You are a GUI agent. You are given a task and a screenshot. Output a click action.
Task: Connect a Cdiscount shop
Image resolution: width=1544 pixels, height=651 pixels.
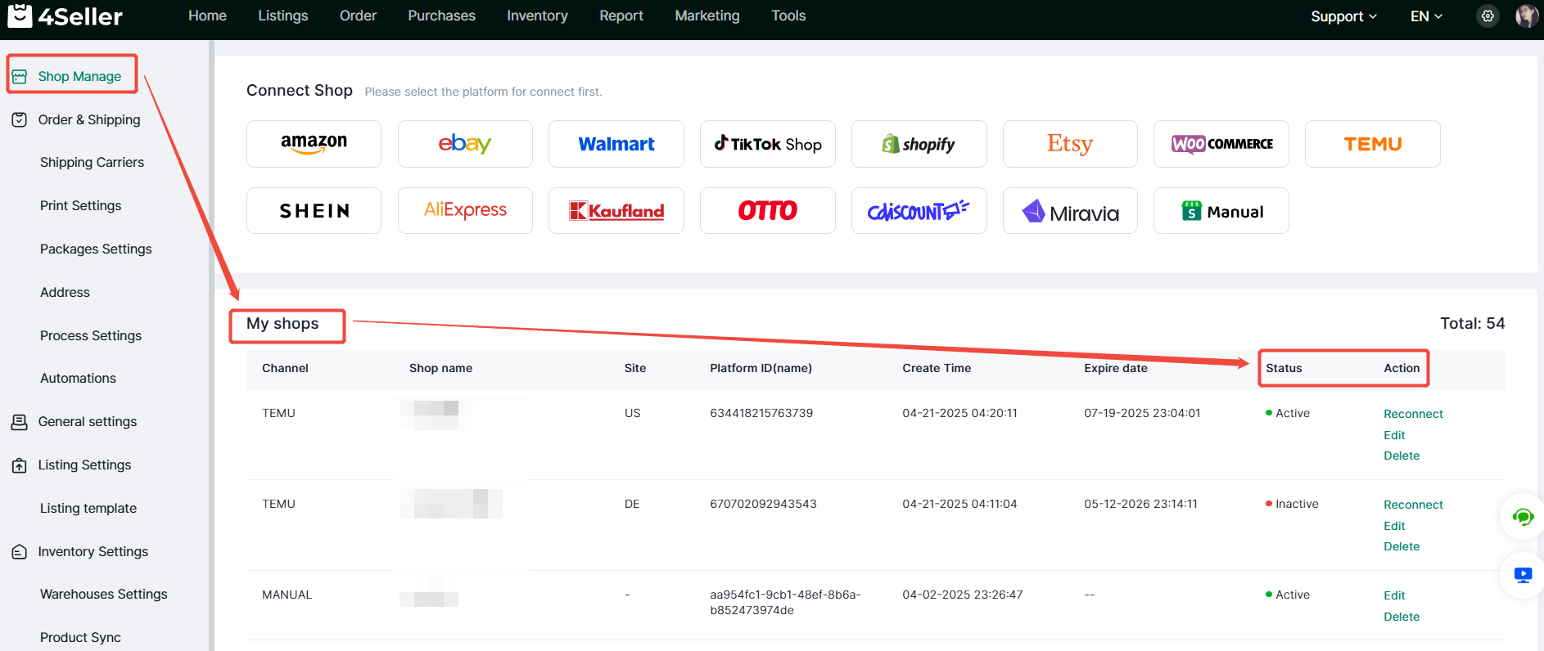tap(919, 211)
